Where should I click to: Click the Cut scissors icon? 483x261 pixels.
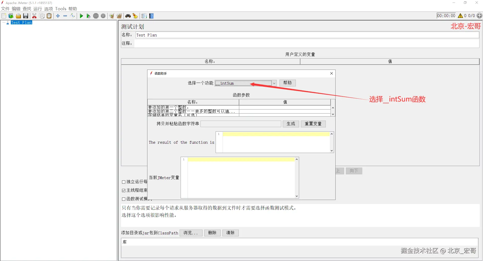34,16
